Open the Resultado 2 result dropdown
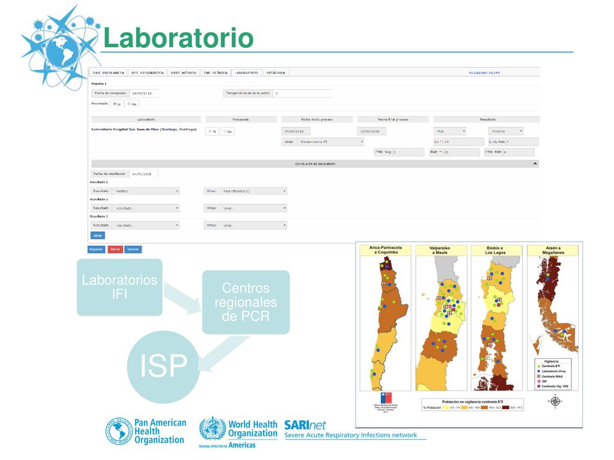This screenshot has height=460, width=614. (x=146, y=208)
